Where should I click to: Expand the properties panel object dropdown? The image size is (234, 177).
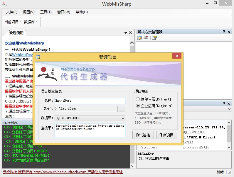click(229, 109)
